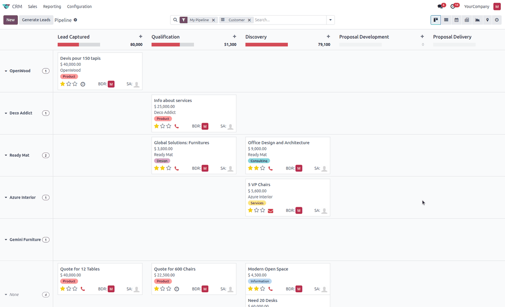Click phone activity on Quote for 12 Tables
This screenshot has height=307, width=505.
click(83, 289)
